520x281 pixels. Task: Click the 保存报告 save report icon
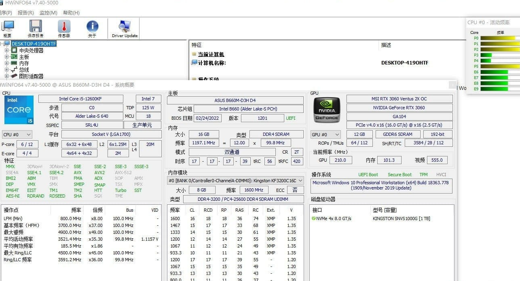pyautogui.click(x=36, y=27)
